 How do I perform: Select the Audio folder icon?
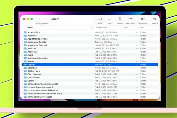[25, 55]
